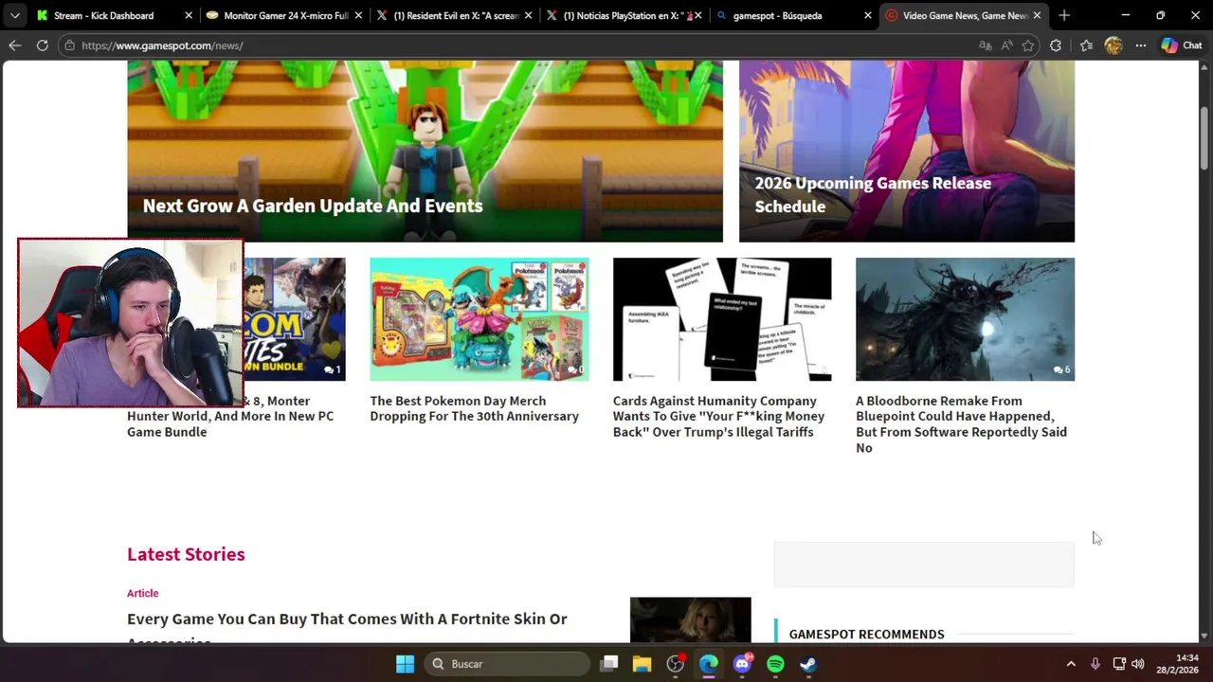Open A Bloodborne Remake From Bluepoint headline
1213x682 pixels.
(x=961, y=423)
